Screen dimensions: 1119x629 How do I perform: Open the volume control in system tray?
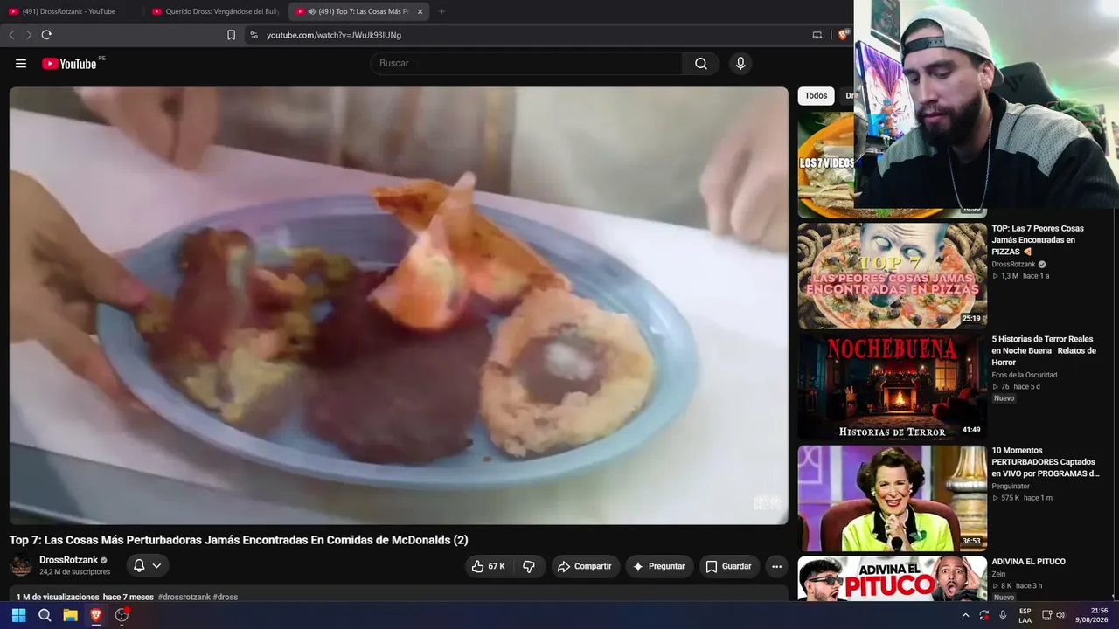tap(1060, 615)
